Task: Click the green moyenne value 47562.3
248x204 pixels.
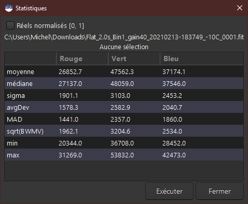Action: point(122,72)
